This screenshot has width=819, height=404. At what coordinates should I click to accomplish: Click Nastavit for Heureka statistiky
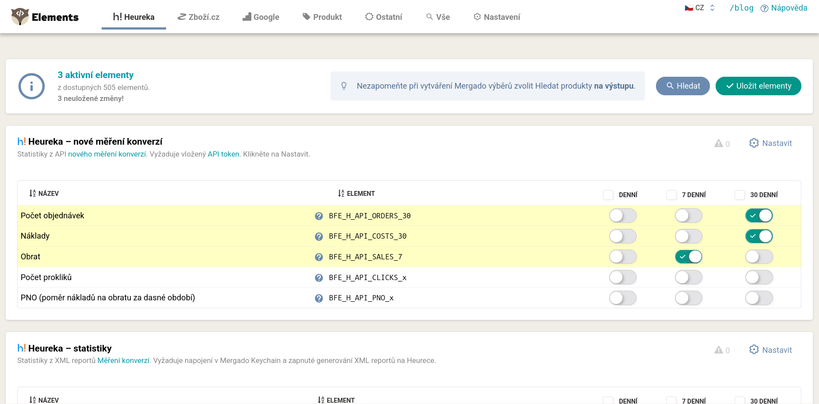tap(771, 350)
